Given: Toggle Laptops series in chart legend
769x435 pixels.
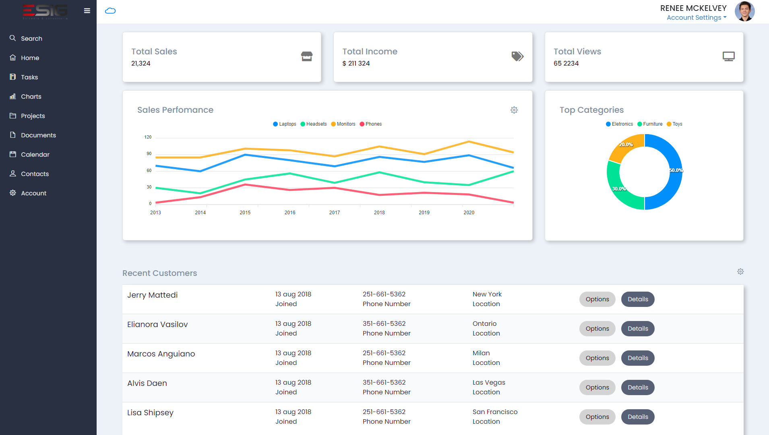Looking at the screenshot, I should click(x=285, y=124).
